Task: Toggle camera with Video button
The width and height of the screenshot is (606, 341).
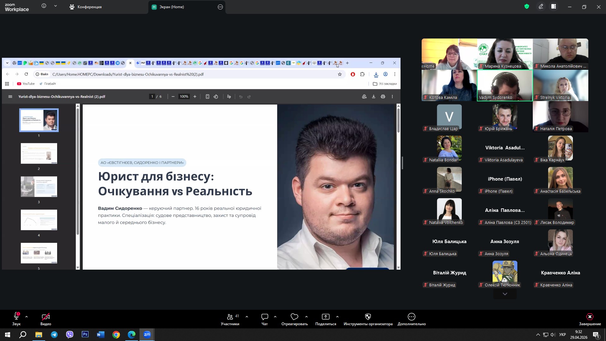Action: [x=45, y=317]
